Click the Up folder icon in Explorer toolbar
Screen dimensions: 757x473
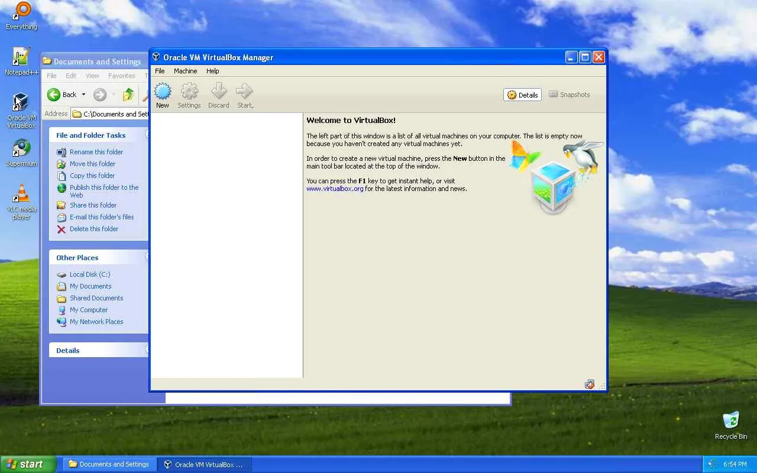[128, 95]
